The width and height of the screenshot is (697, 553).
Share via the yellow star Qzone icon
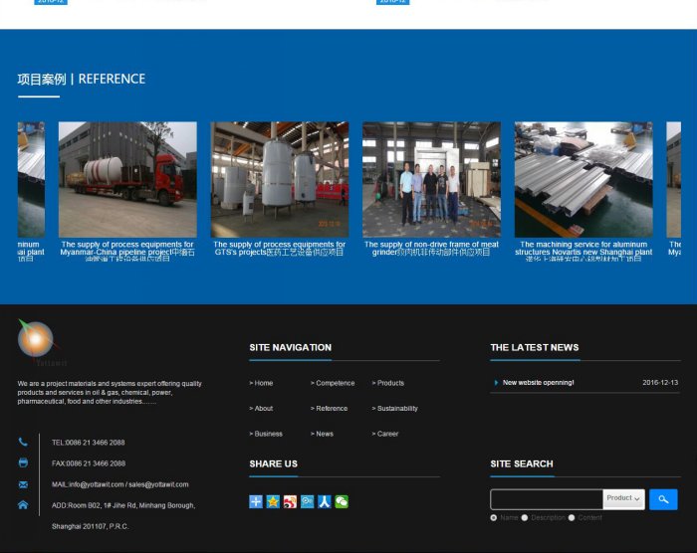pos(273,502)
